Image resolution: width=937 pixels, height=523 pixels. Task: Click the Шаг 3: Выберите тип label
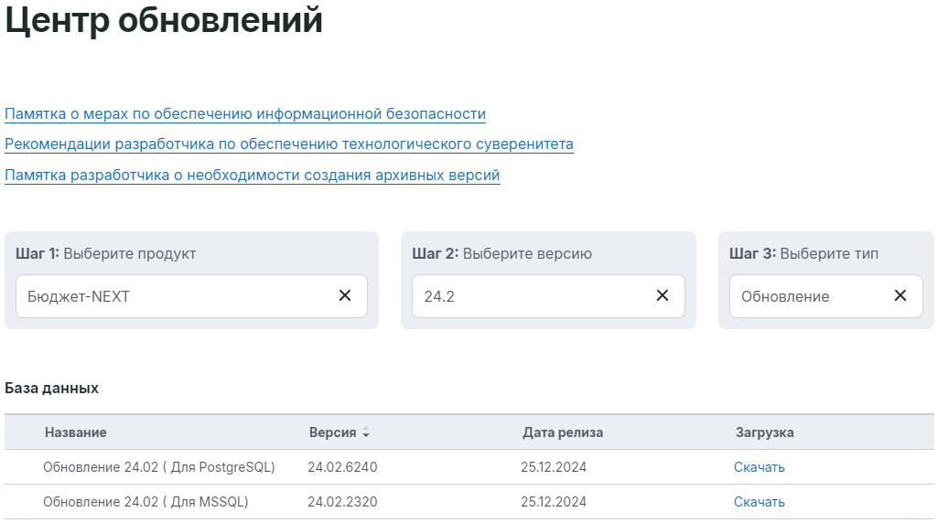pos(803,254)
